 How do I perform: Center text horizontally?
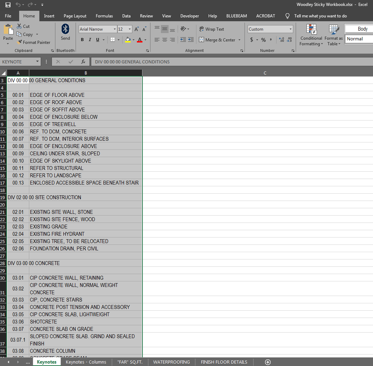(165, 40)
